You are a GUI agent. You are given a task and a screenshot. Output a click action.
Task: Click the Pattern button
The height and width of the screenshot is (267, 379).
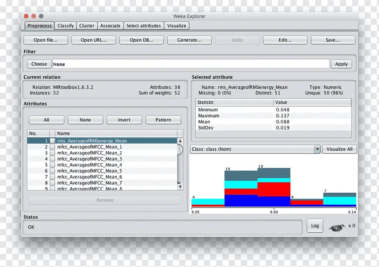coord(163,120)
